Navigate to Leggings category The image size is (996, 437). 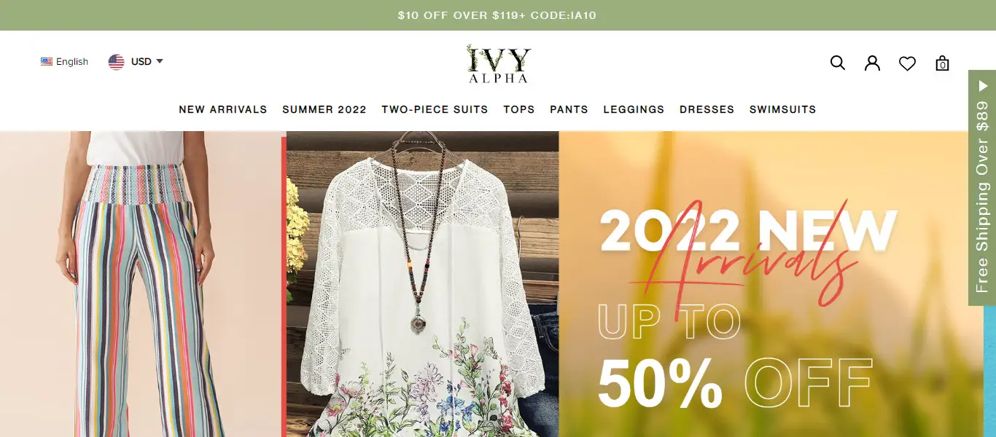(634, 109)
